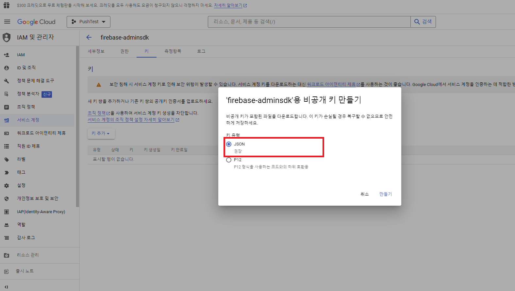Image resolution: width=515 pixels, height=291 pixels.
Task: Click the 설정 gear icon
Action: click(x=7, y=186)
